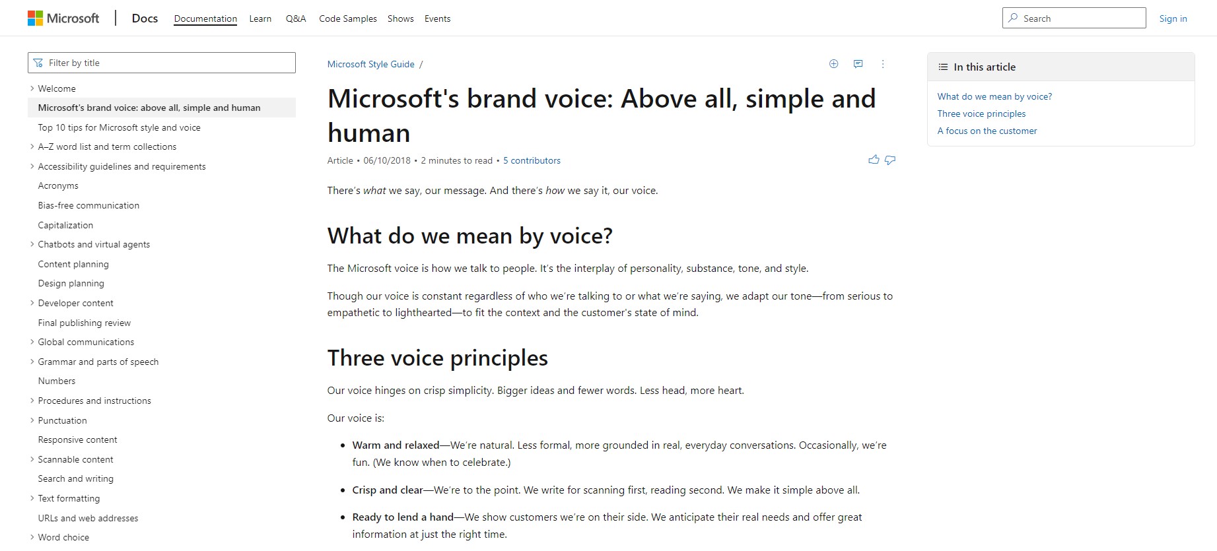This screenshot has width=1217, height=551.
Task: Click the thumbs up rating icon
Action: pos(873,159)
